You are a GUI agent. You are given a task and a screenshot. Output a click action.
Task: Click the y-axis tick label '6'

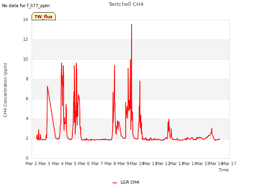tap(27, 99)
